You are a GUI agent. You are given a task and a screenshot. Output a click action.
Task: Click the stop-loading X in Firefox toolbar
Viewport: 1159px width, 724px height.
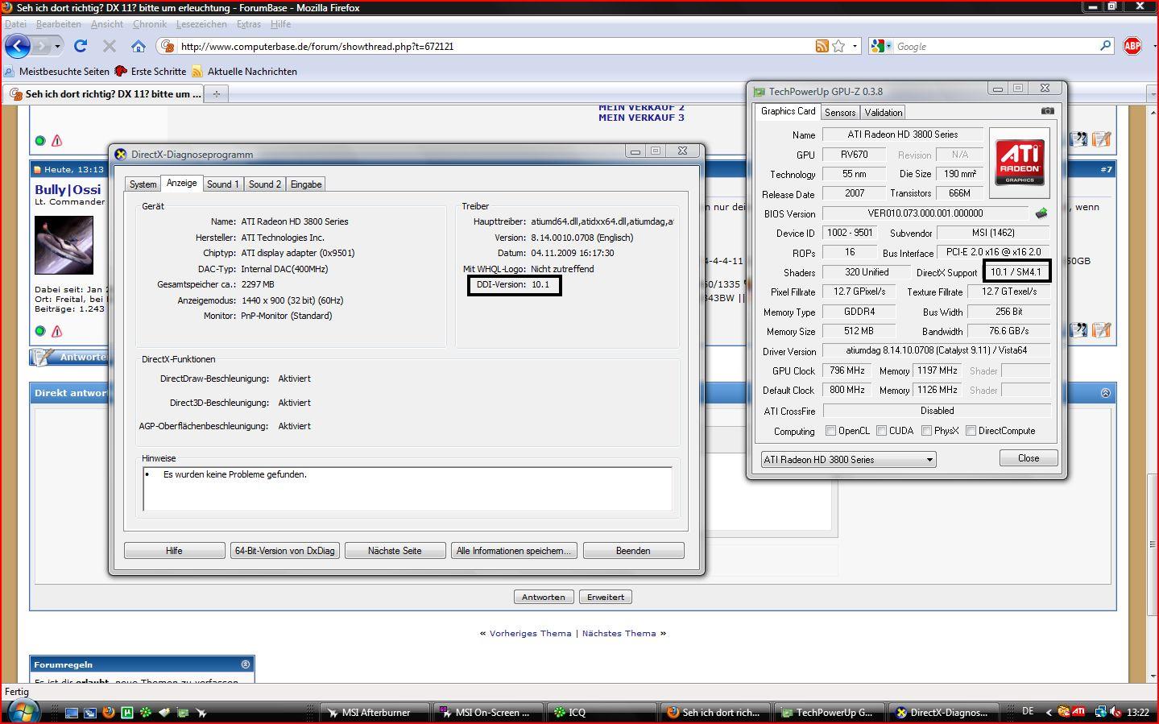click(x=110, y=46)
